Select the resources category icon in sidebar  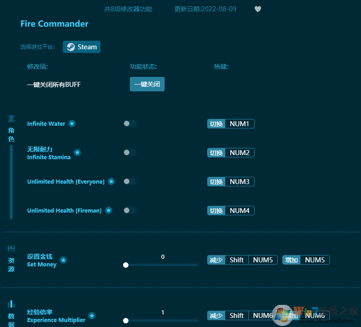[11, 248]
